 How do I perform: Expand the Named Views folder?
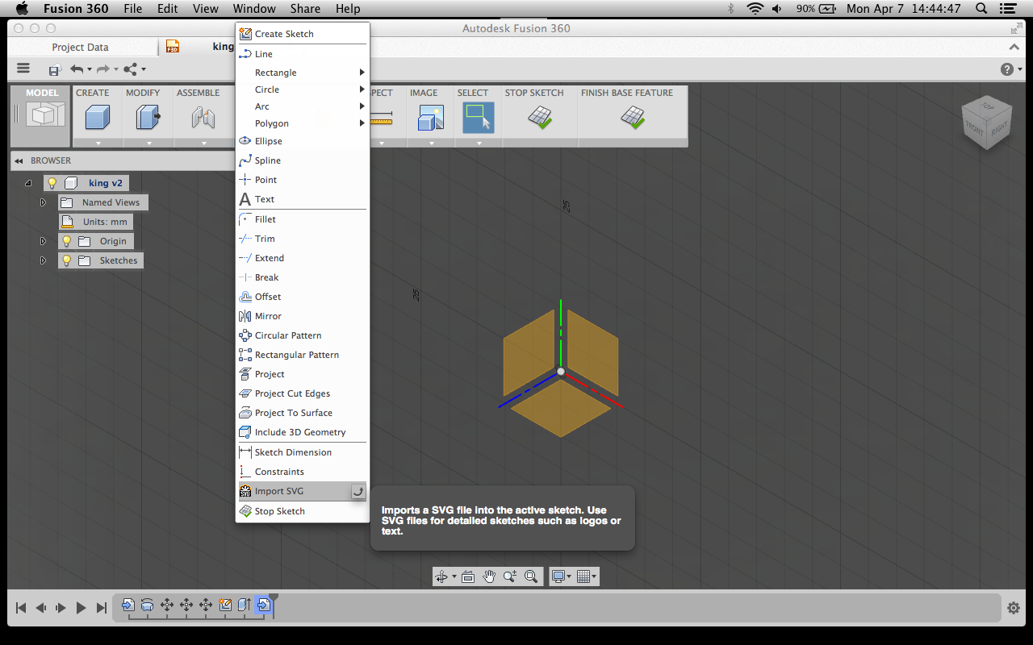[43, 202]
